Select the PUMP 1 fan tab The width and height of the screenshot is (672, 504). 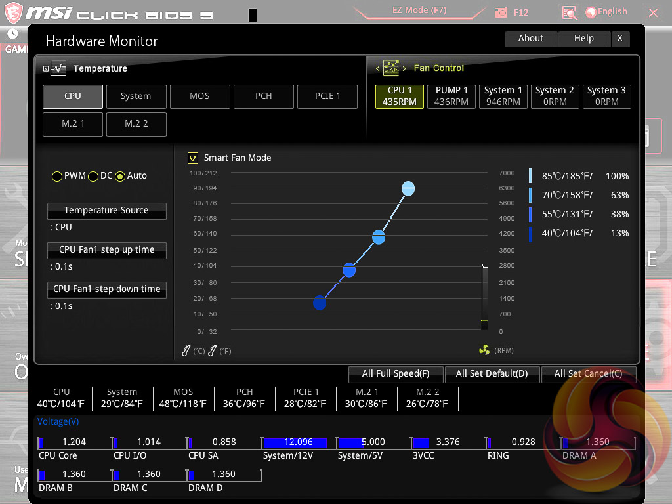(x=451, y=96)
